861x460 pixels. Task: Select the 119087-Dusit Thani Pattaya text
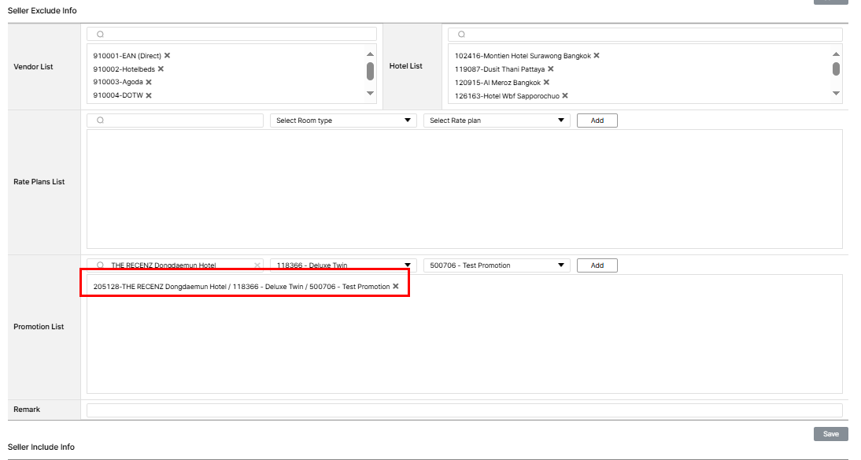click(500, 69)
